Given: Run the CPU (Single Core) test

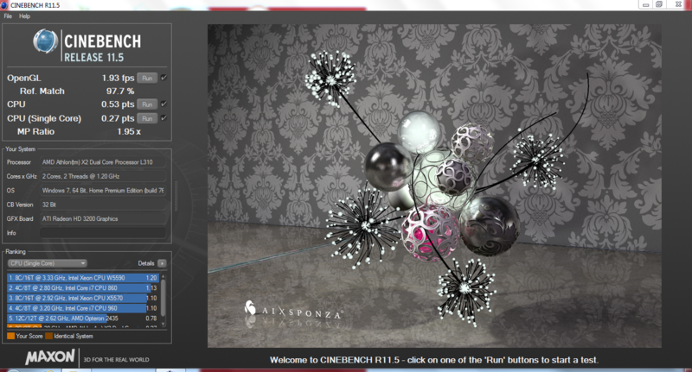Looking at the screenshot, I should click(147, 118).
